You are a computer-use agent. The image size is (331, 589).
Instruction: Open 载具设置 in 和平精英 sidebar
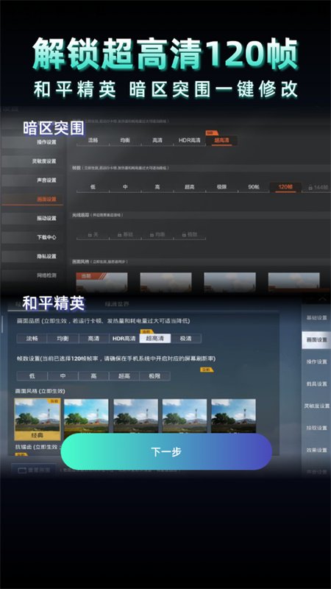[316, 384]
